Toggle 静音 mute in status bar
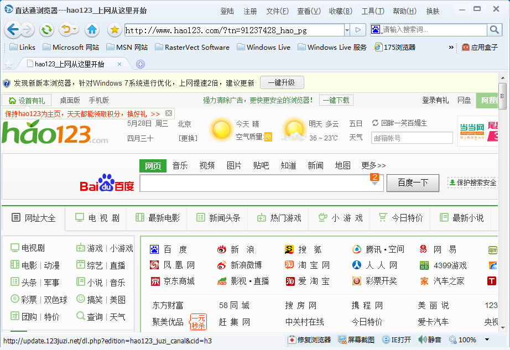Image resolution: width=510 pixels, height=350 pixels. (430, 340)
